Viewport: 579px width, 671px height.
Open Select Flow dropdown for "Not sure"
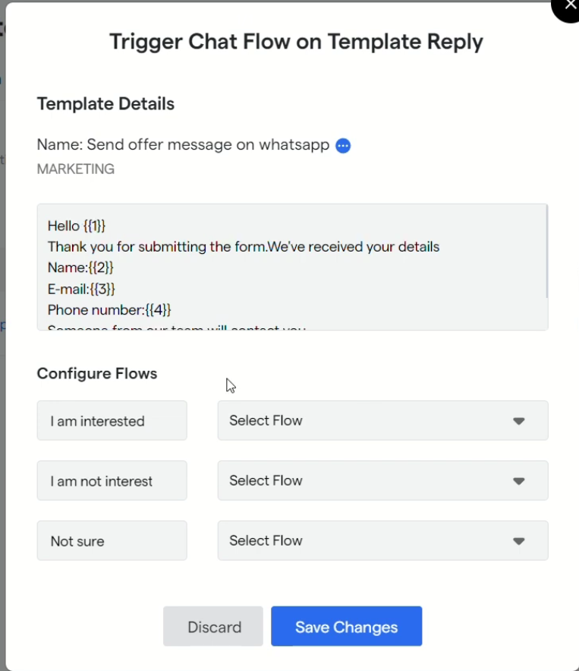[382, 540]
